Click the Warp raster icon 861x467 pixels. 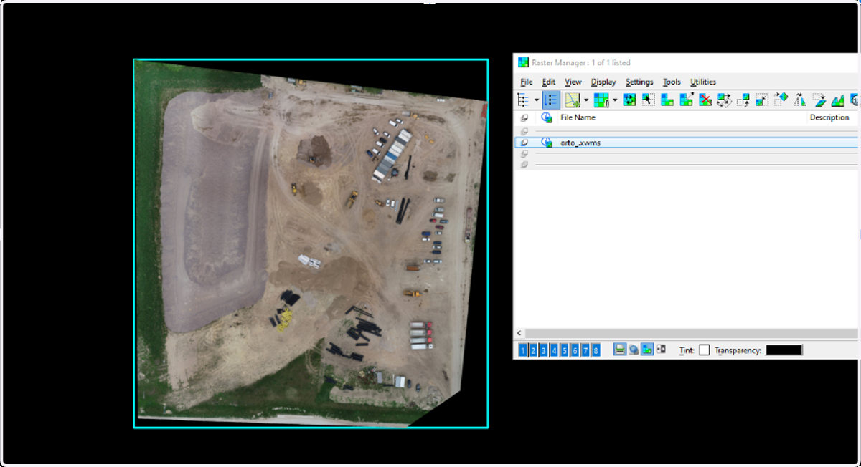[x=819, y=100]
